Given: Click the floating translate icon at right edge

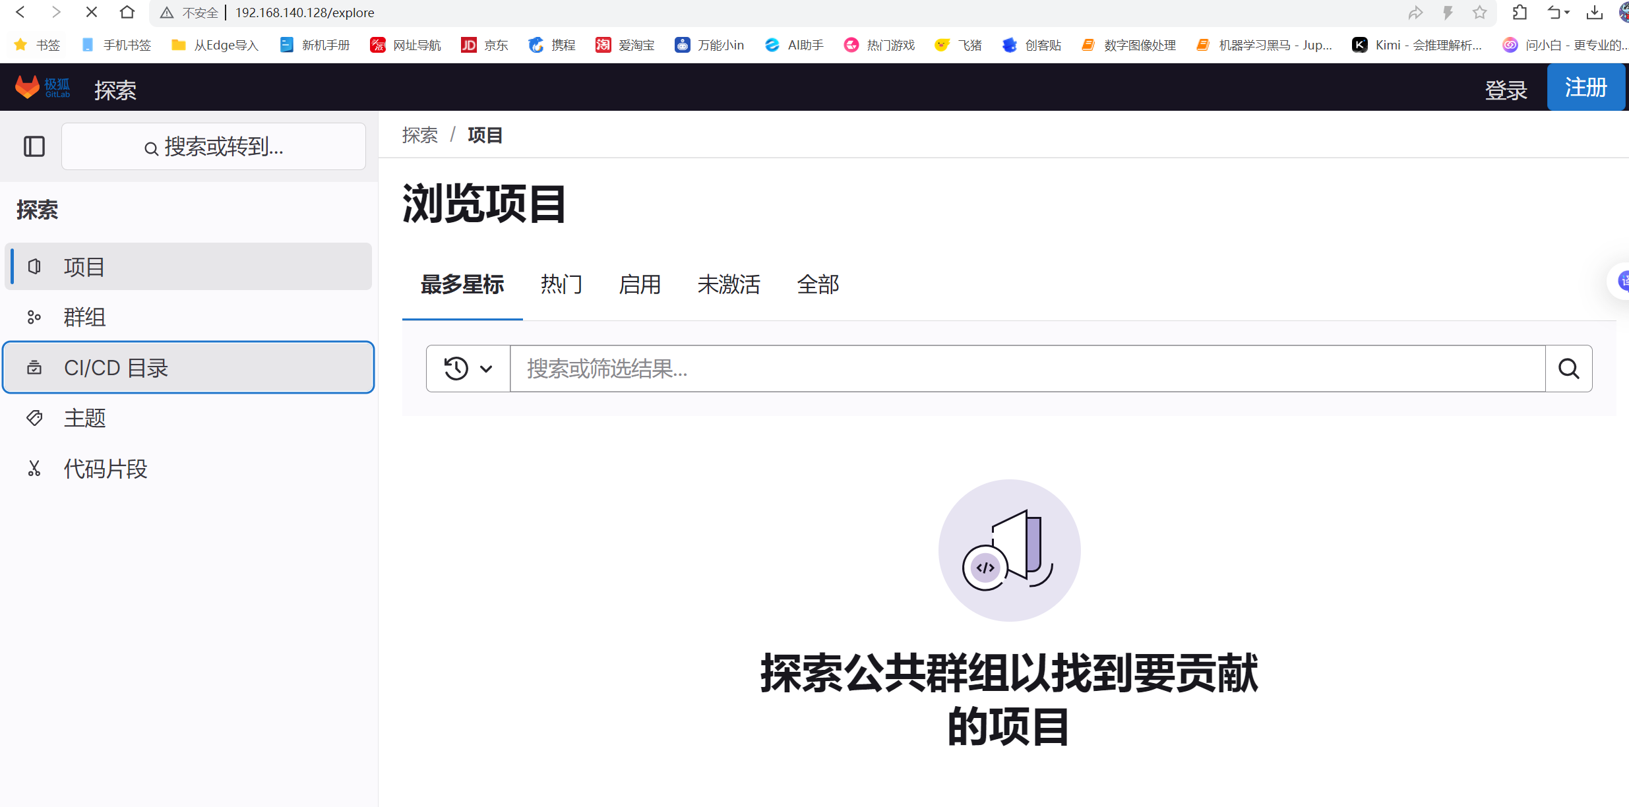Looking at the screenshot, I should pyautogui.click(x=1621, y=282).
